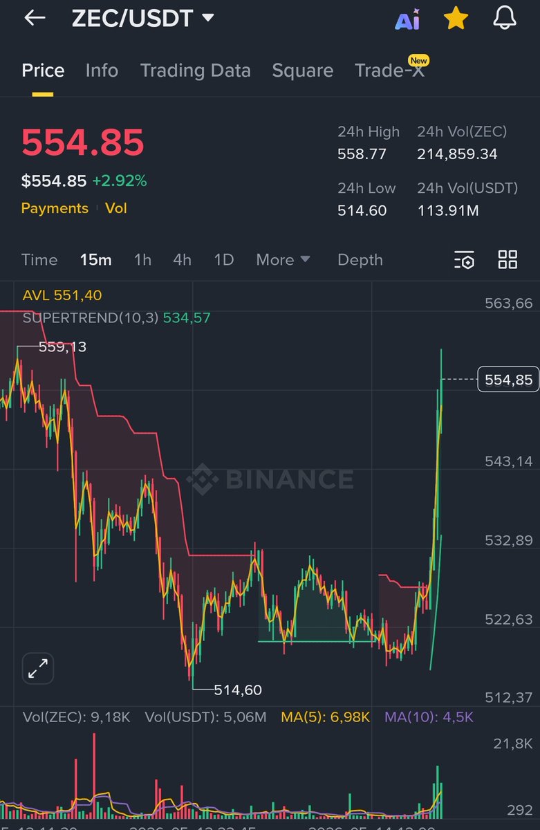Select the 1h chart interval
Viewport: 540px width, 830px height.
142,260
